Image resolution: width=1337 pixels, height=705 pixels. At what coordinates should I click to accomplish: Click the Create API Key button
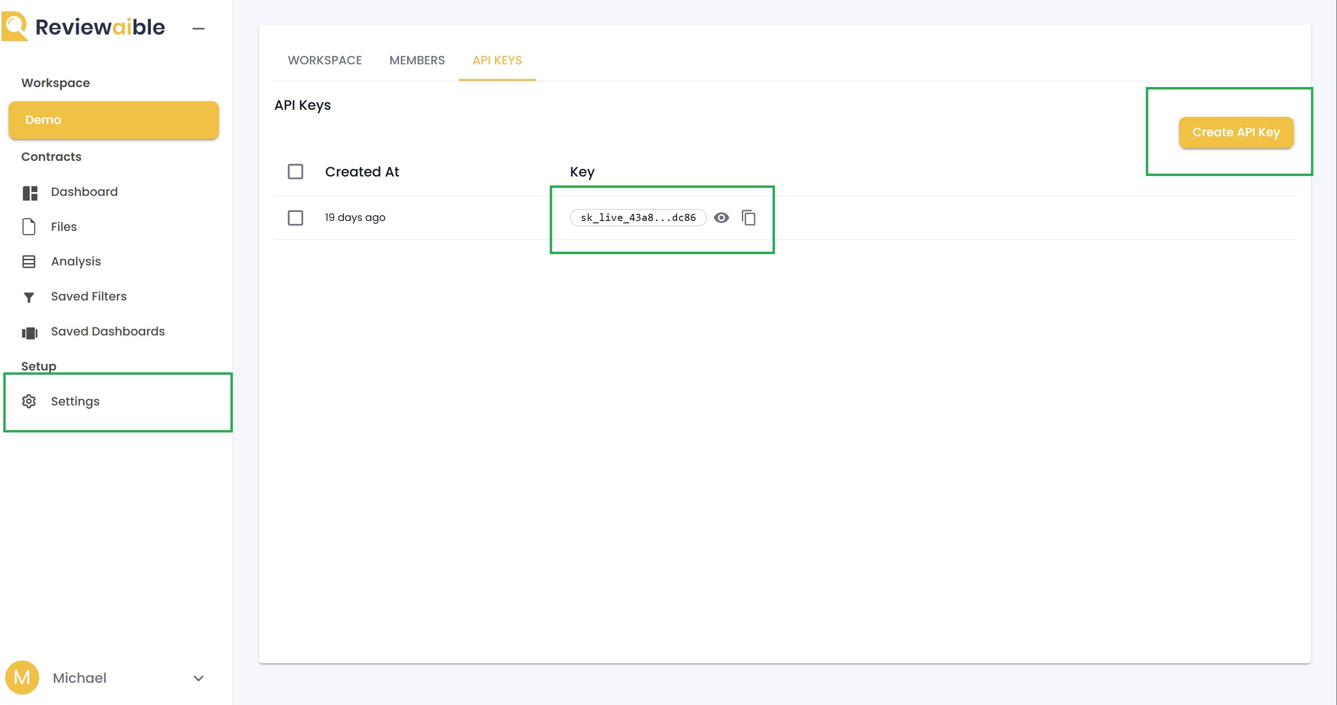[x=1236, y=132]
